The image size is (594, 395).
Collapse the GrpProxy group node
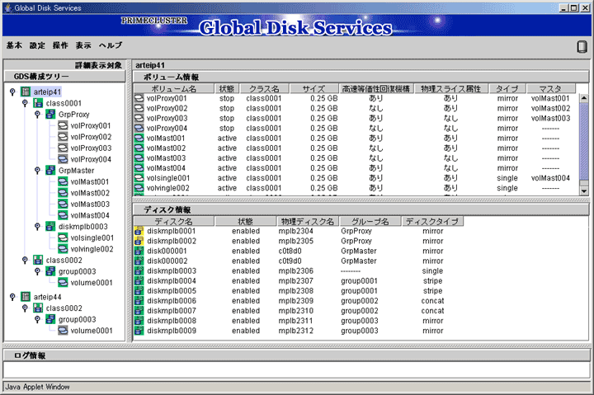[x=37, y=115]
